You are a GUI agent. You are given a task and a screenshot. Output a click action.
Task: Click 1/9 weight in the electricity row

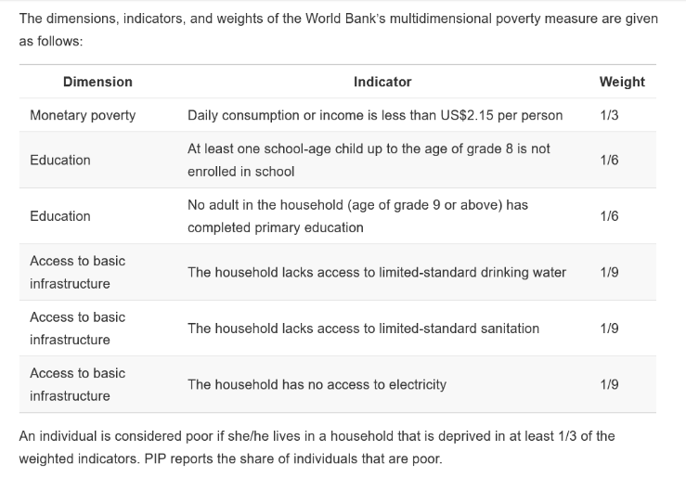[609, 384]
